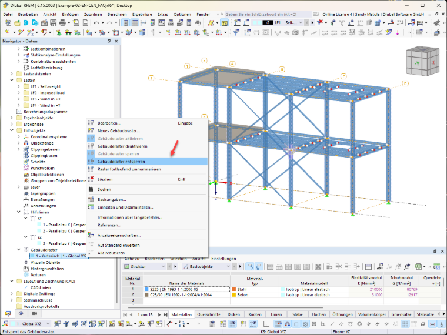Click the new nodal support icon
The image size is (447, 335).
59,33
